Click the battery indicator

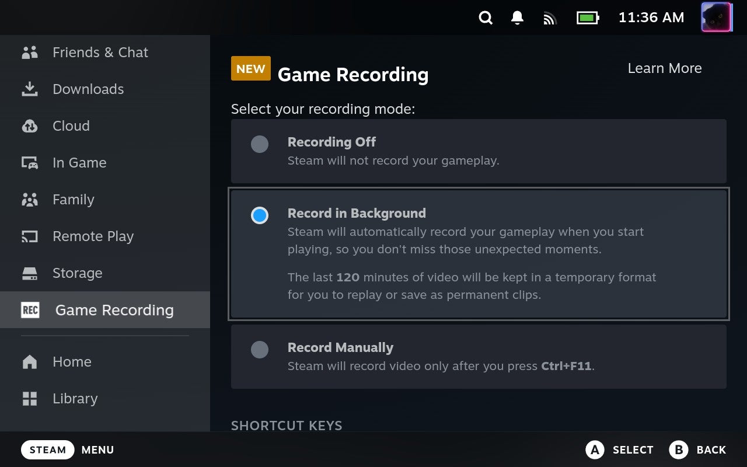point(588,18)
